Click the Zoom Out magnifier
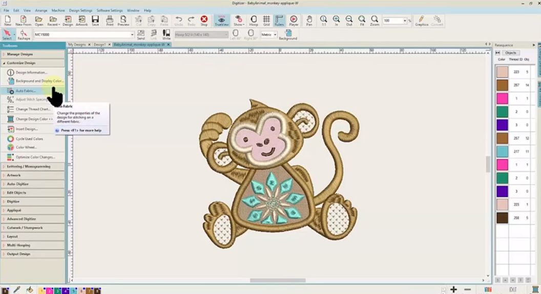This screenshot has height=294, width=541. pyautogui.click(x=349, y=20)
